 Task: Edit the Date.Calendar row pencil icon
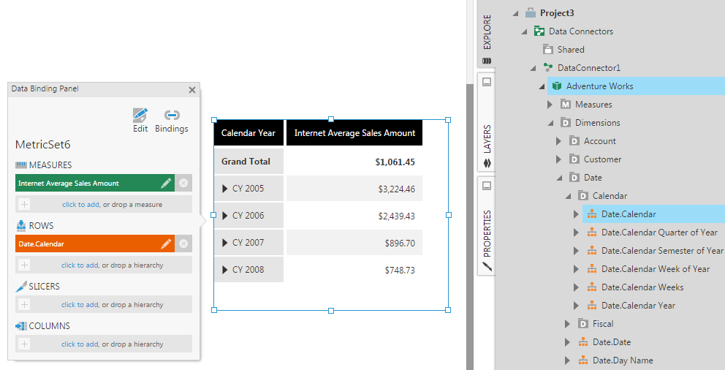167,244
